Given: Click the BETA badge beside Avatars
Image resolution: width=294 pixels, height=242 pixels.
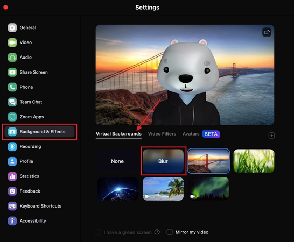Looking at the screenshot, I should coord(211,134).
